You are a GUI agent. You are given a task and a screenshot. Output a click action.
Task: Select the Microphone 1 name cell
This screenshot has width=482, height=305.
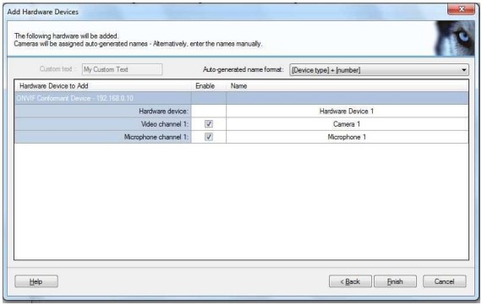click(347, 137)
